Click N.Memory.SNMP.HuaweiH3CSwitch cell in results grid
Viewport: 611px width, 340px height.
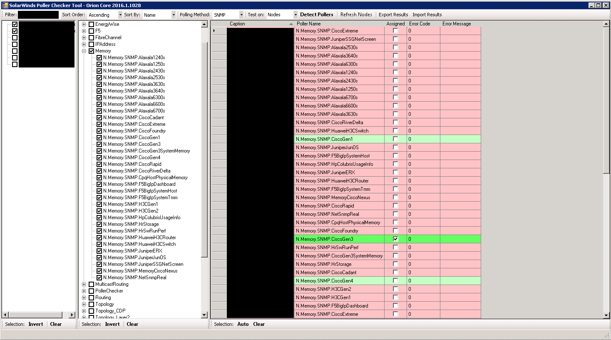click(x=339, y=131)
